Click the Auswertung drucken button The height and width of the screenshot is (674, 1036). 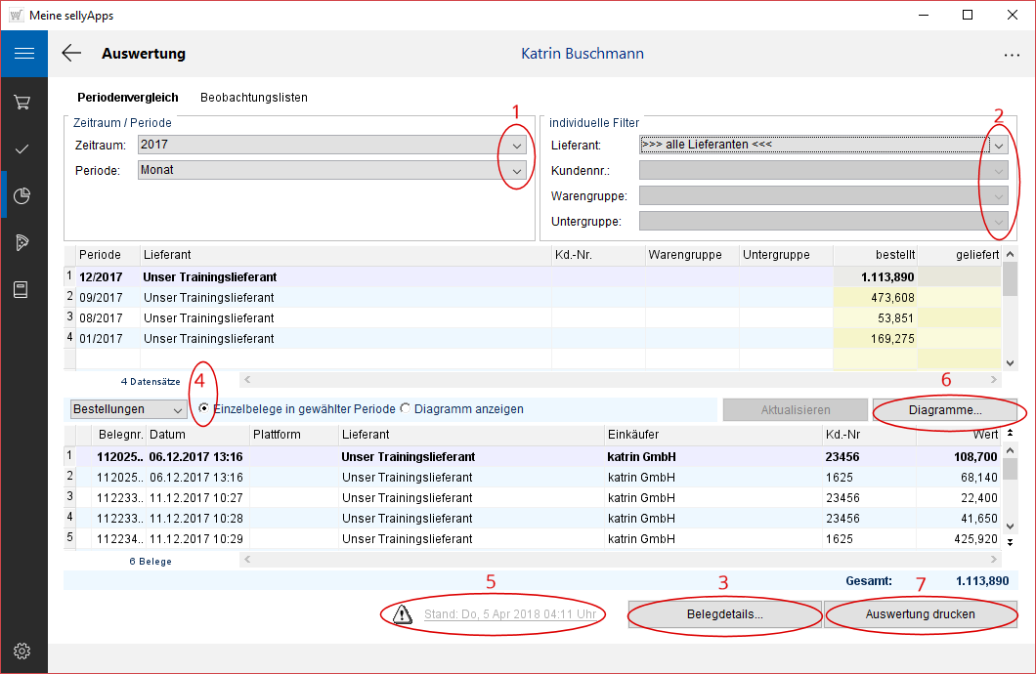pyautogui.click(x=920, y=614)
